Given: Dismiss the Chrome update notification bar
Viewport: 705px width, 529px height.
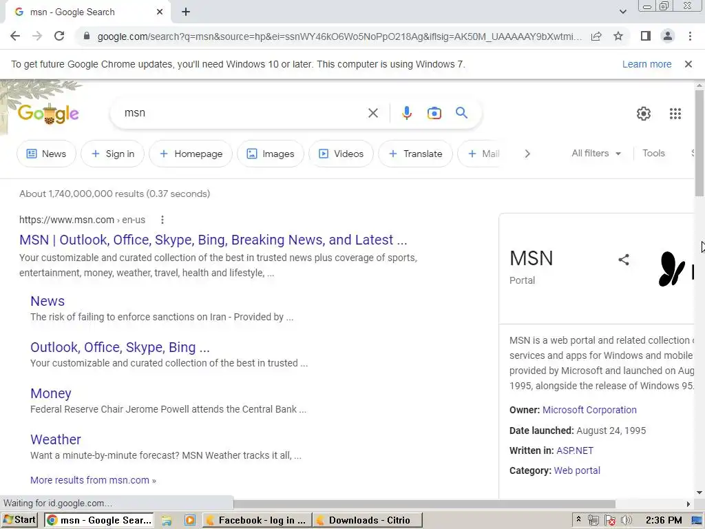Looking at the screenshot, I should coord(688,64).
